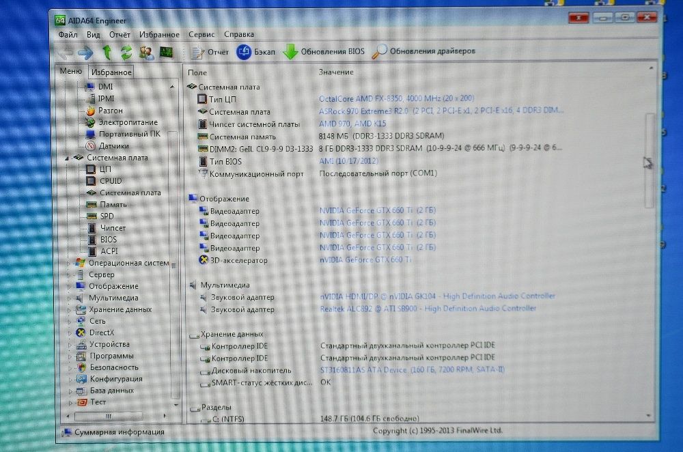Open Обновления драйверов driver updates
The height and width of the screenshot is (452, 683).
tap(423, 51)
